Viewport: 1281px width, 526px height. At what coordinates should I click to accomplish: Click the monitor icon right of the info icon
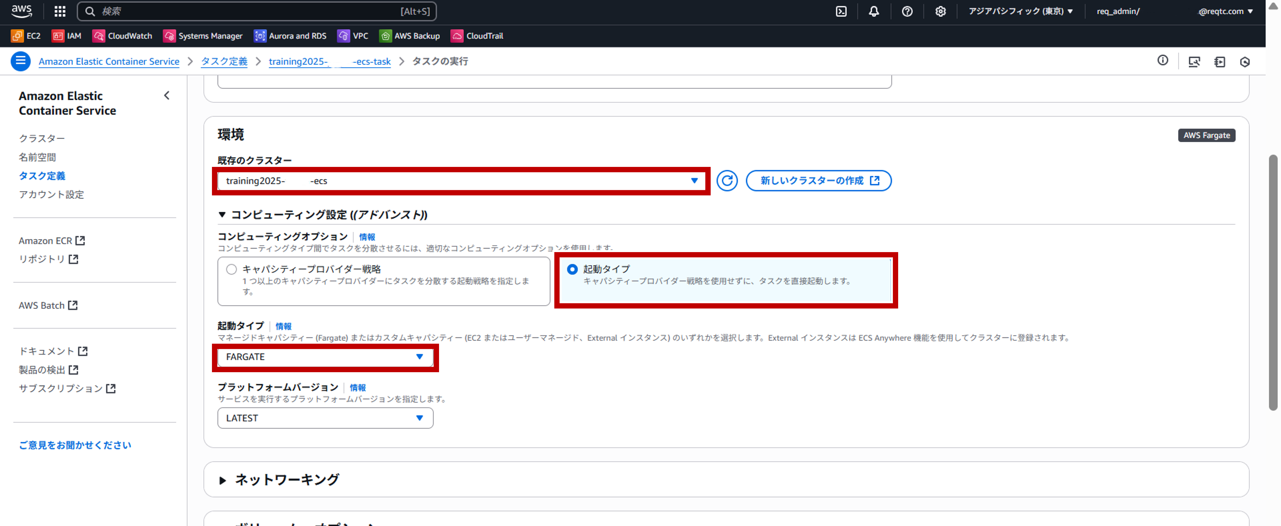1194,62
